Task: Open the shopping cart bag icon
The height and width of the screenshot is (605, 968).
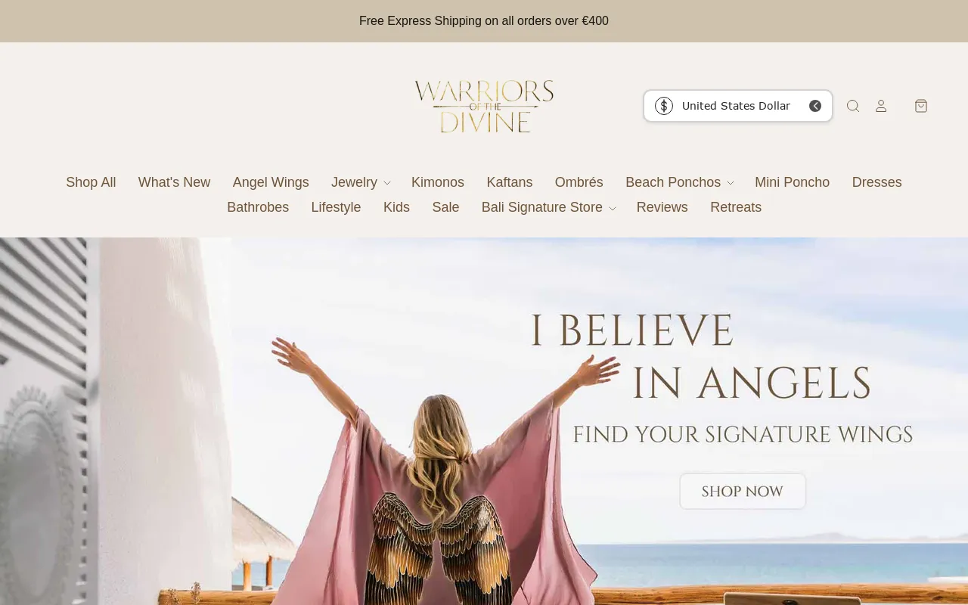Action: pyautogui.click(x=921, y=106)
